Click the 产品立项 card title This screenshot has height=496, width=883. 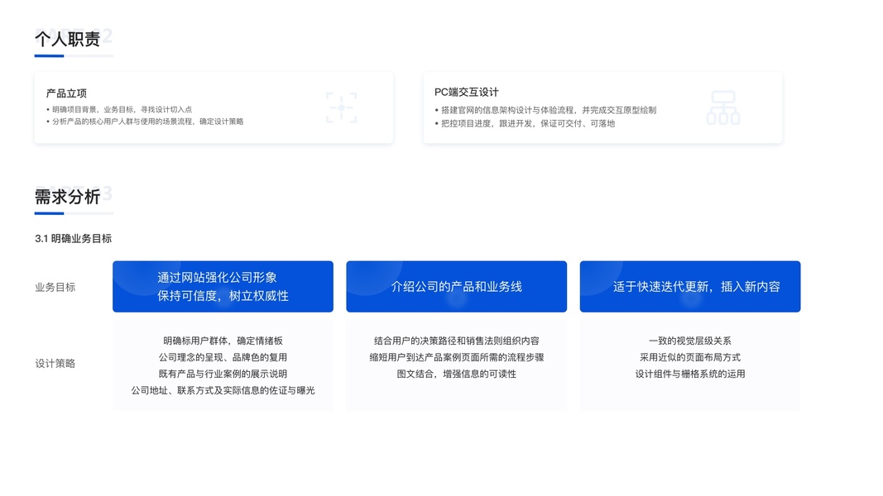point(66,93)
